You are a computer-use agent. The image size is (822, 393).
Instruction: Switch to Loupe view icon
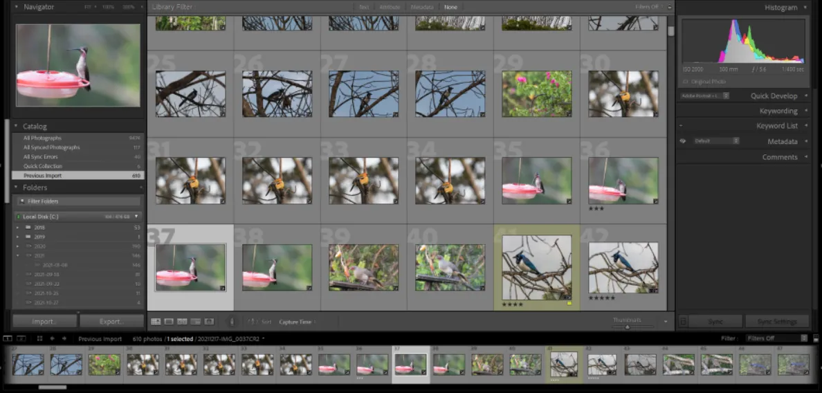[x=170, y=322]
